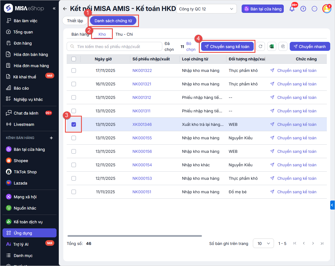Click the Excel export icon

(272, 47)
